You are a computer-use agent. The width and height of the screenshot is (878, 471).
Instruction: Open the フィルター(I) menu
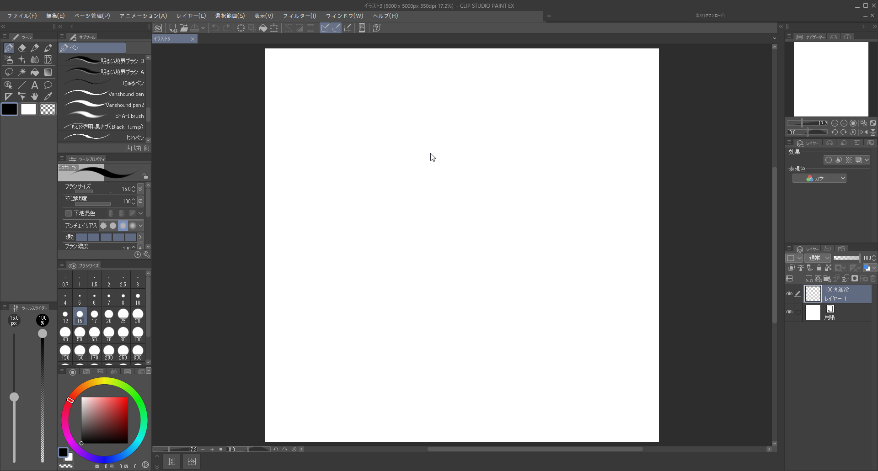299,16
